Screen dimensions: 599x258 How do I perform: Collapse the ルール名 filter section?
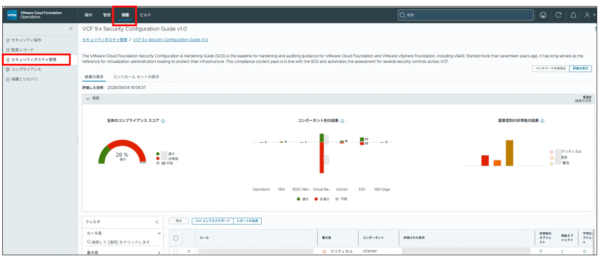tap(159, 233)
